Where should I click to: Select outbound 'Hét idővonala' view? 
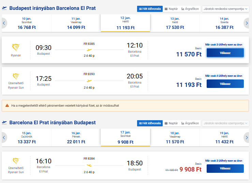pyautogui.click(x=150, y=9)
